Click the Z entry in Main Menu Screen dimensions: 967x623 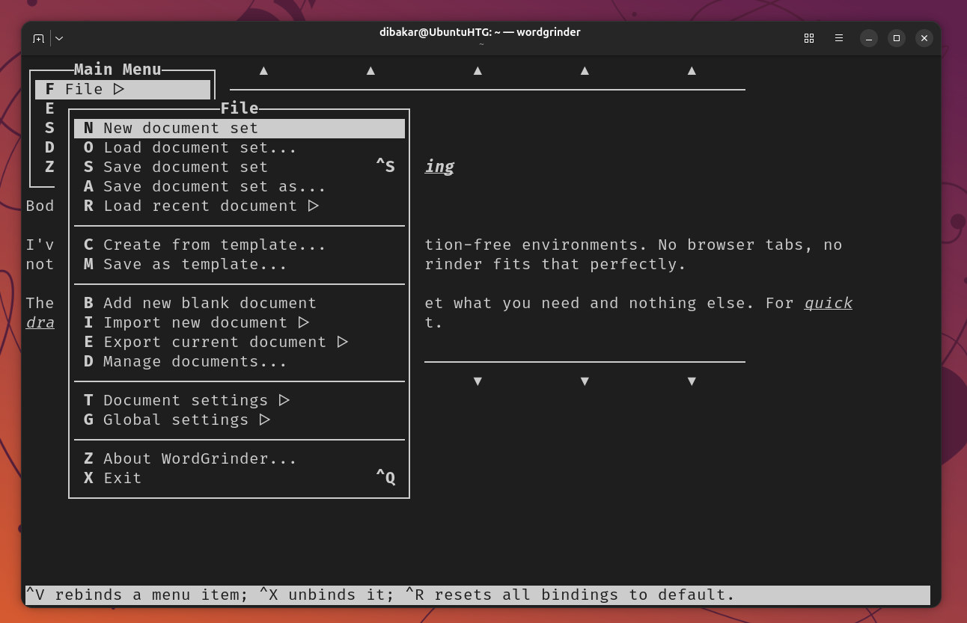[x=49, y=168]
